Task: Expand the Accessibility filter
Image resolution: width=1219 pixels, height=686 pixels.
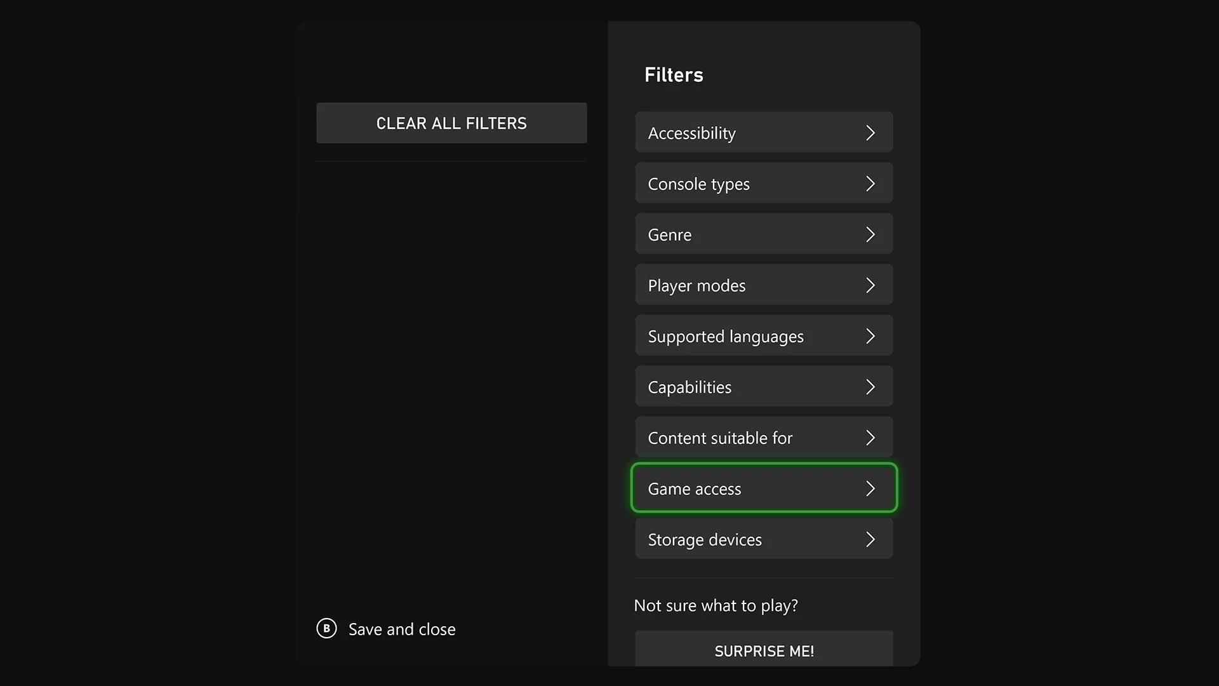Action: pyautogui.click(x=764, y=132)
